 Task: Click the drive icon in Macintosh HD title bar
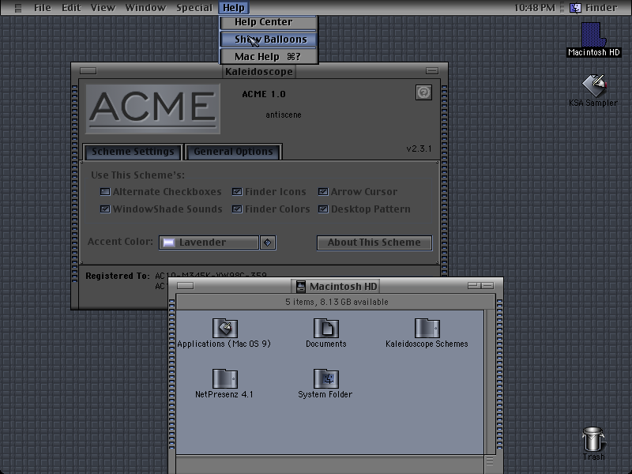click(301, 286)
